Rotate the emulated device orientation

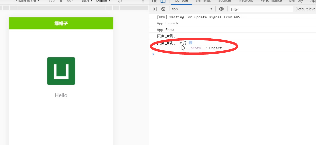click(x=120, y=1)
